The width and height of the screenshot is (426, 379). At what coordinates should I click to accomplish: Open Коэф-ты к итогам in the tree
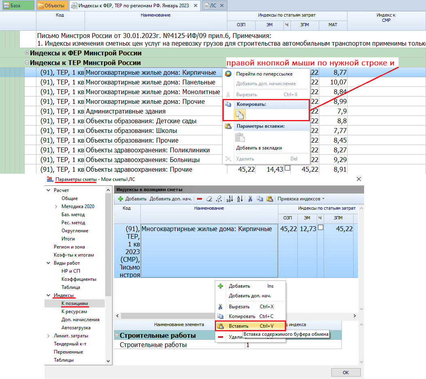click(74, 255)
